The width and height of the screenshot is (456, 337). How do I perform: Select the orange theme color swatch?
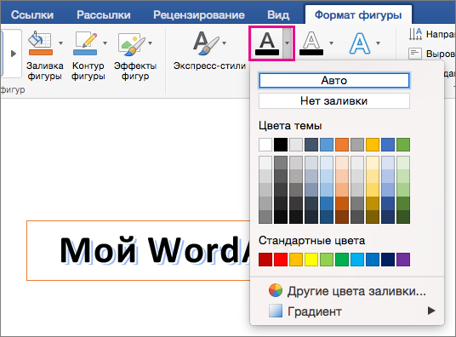click(x=342, y=145)
